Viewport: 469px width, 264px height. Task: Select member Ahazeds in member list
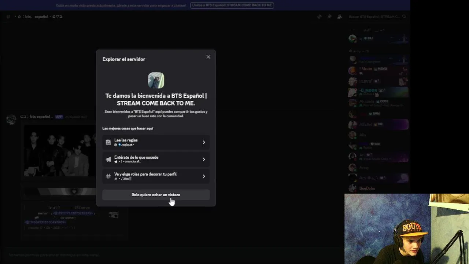coord(378,103)
